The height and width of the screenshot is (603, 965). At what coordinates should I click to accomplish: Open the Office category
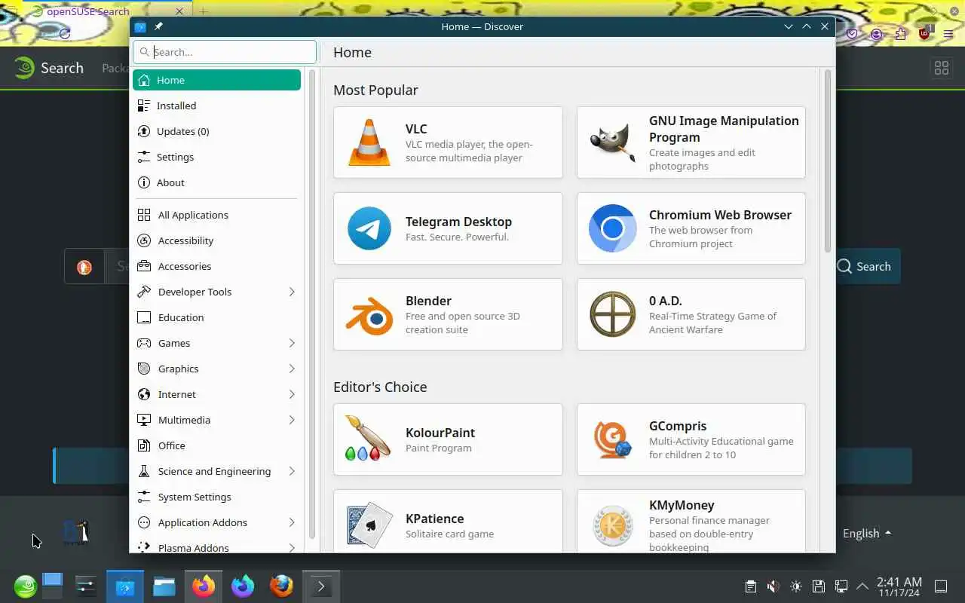[217, 445]
